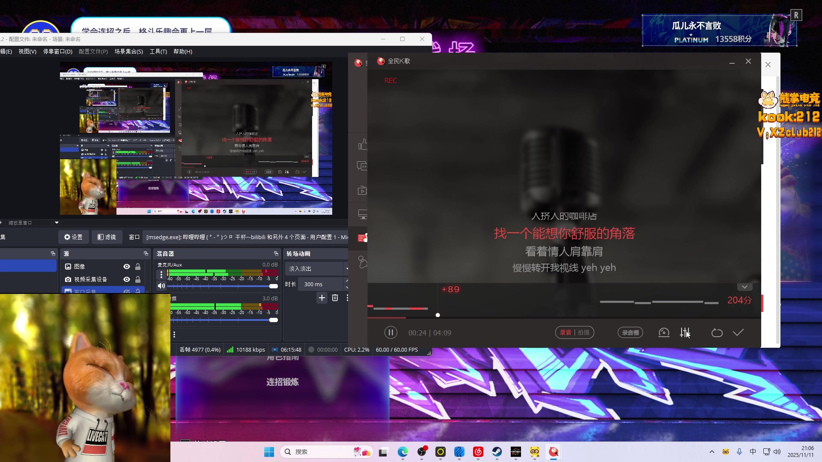This screenshot has height=462, width=822.
Task: Toggle visibility of 视频采集设备 source
Action: tap(127, 279)
